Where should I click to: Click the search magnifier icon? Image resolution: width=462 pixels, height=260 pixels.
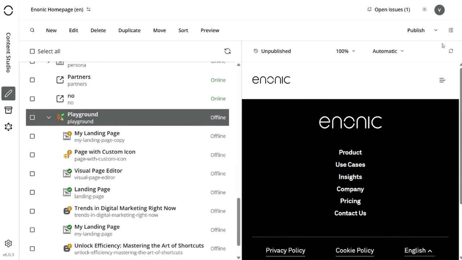(32, 30)
